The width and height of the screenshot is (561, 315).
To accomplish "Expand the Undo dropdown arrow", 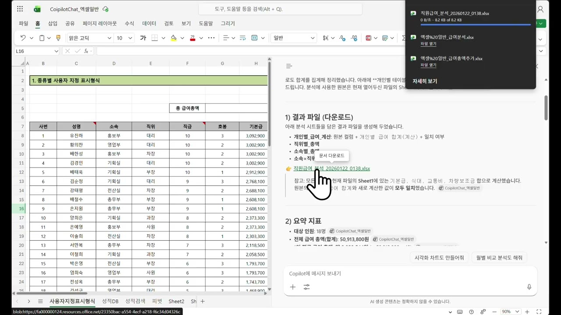I will click(x=31, y=38).
